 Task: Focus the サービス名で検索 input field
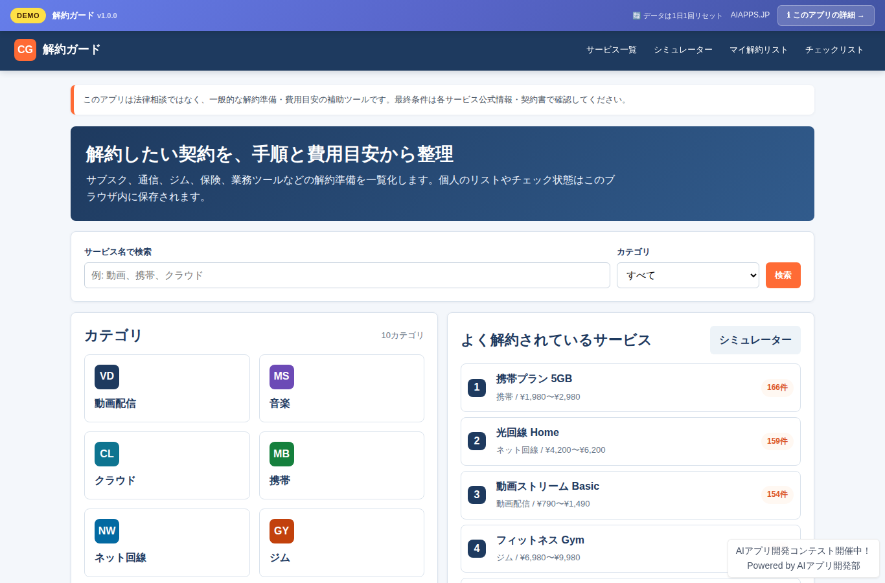[x=347, y=275]
